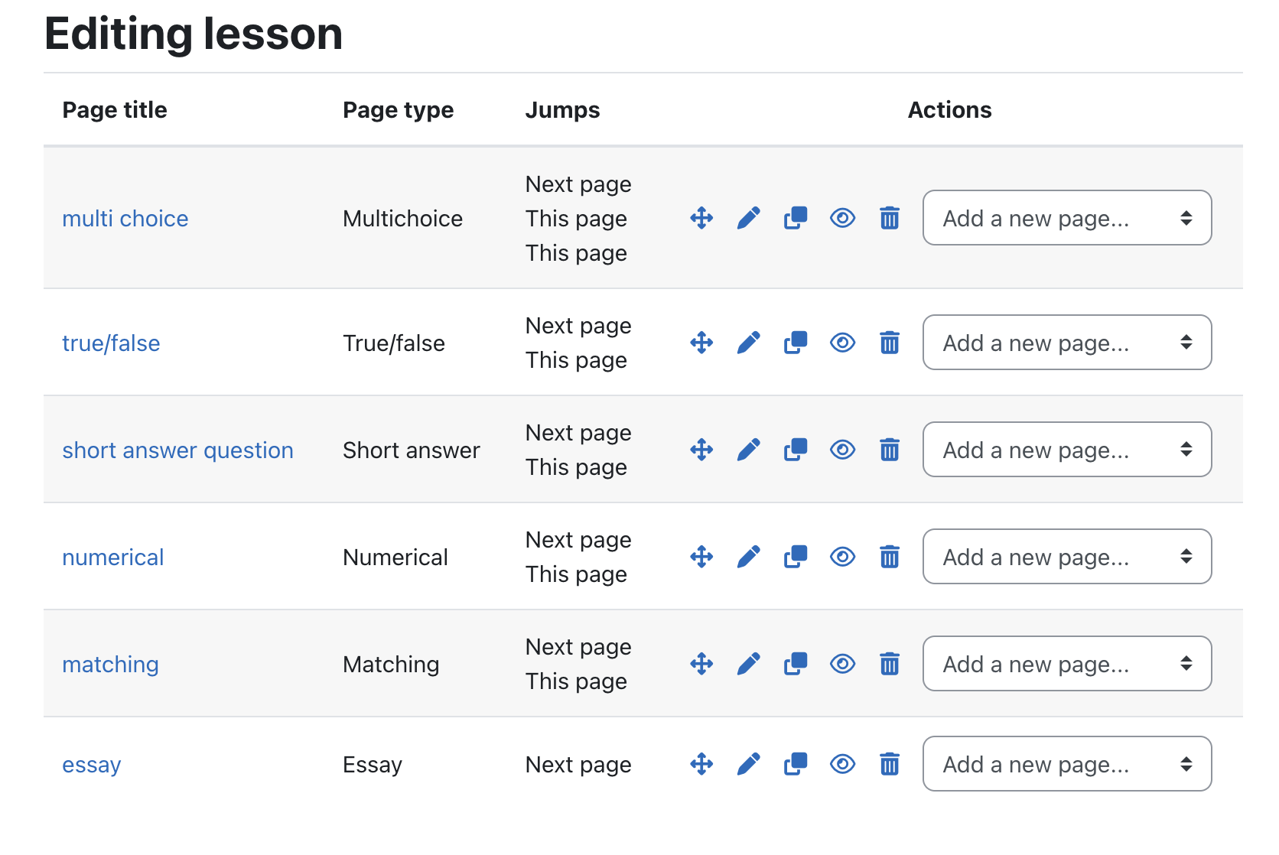
Task: Move the numerical page
Action: pyautogui.click(x=701, y=557)
